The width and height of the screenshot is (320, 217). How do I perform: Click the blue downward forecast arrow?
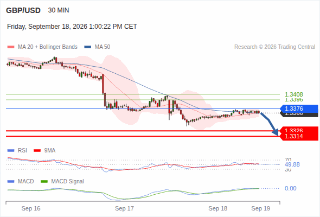tap(270, 124)
